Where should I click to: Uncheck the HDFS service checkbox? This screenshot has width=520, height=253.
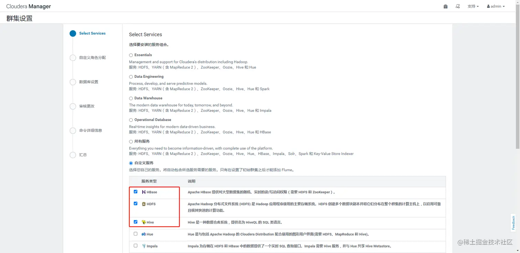point(136,204)
